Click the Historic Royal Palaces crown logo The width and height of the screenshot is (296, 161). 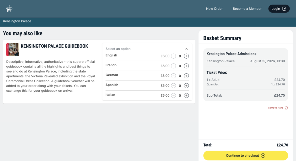(x=9, y=9)
